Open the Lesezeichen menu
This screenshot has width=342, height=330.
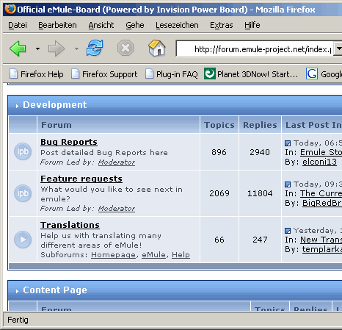(x=177, y=25)
